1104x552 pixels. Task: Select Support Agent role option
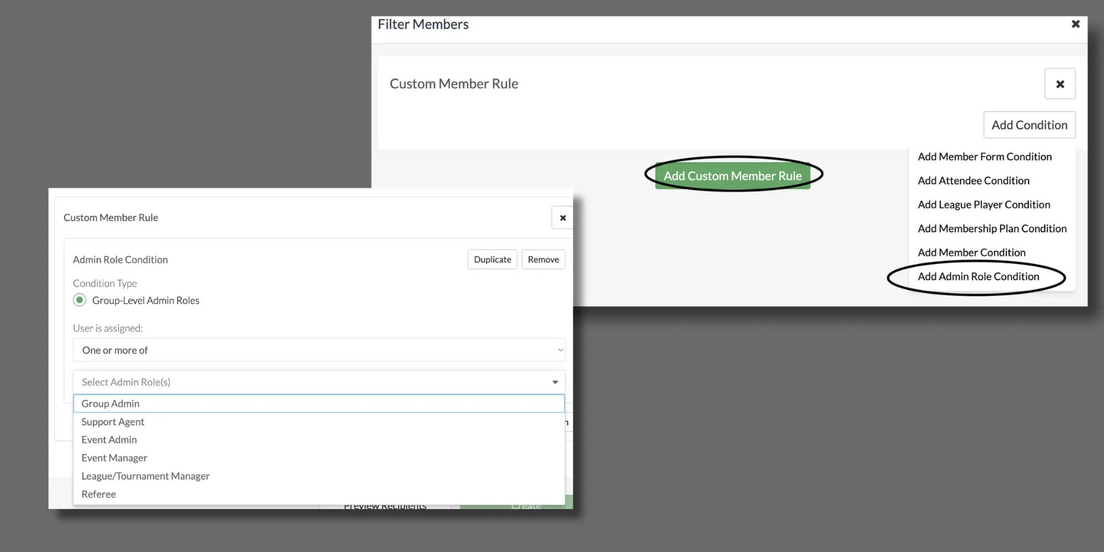point(113,422)
